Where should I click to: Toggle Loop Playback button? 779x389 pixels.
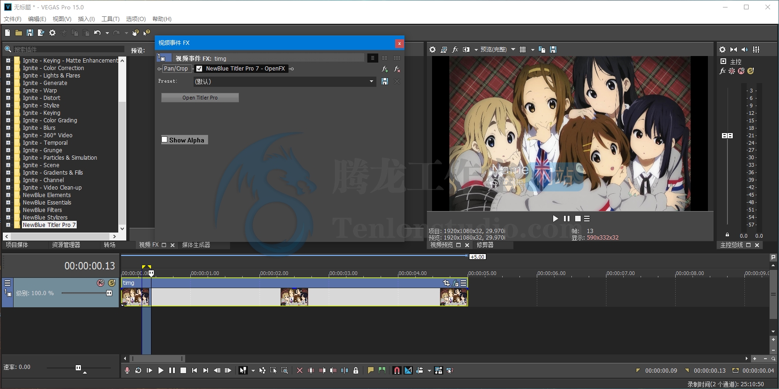138,370
